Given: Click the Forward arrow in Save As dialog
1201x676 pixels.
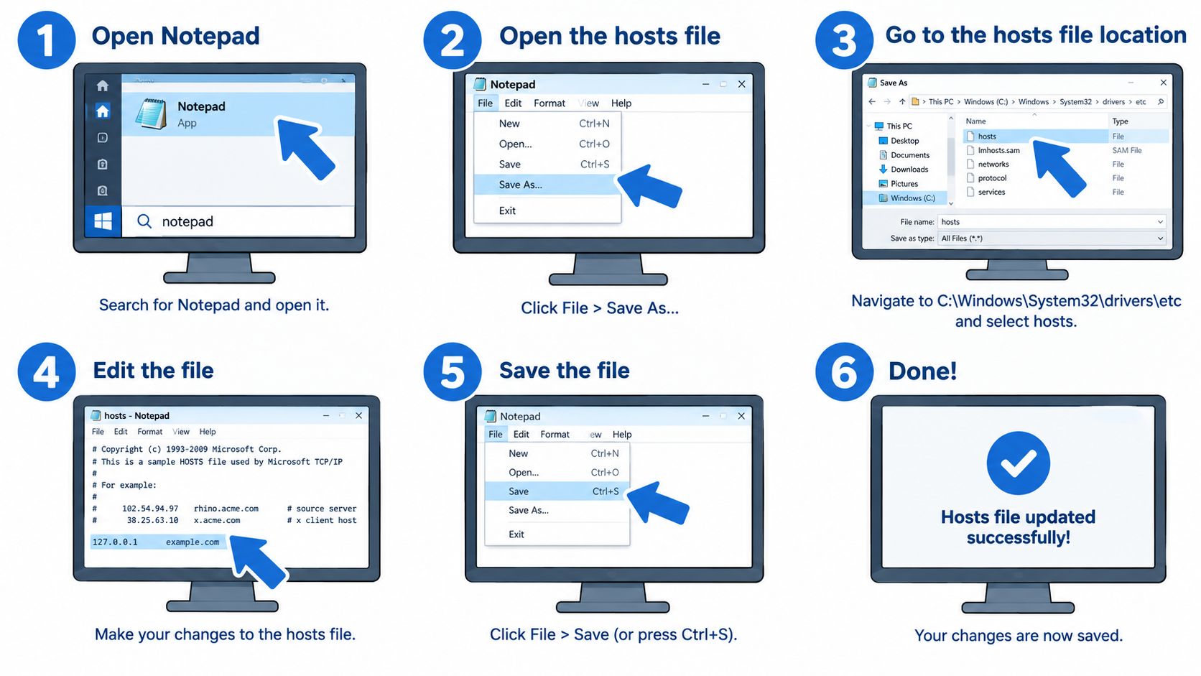Looking at the screenshot, I should tap(887, 102).
